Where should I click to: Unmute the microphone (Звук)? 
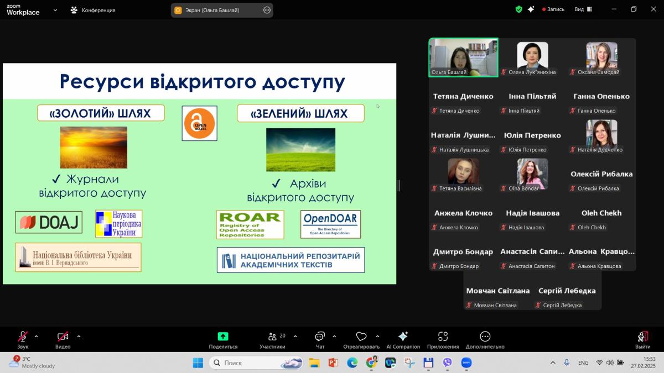pos(23,337)
